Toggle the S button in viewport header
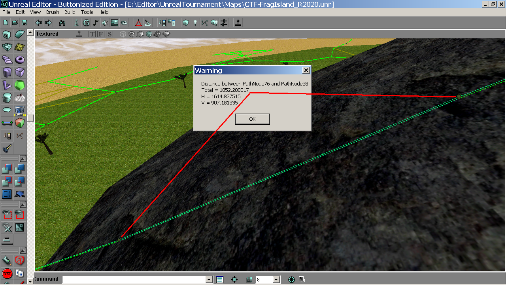Viewport: 506px width, 285px height. 109,34
